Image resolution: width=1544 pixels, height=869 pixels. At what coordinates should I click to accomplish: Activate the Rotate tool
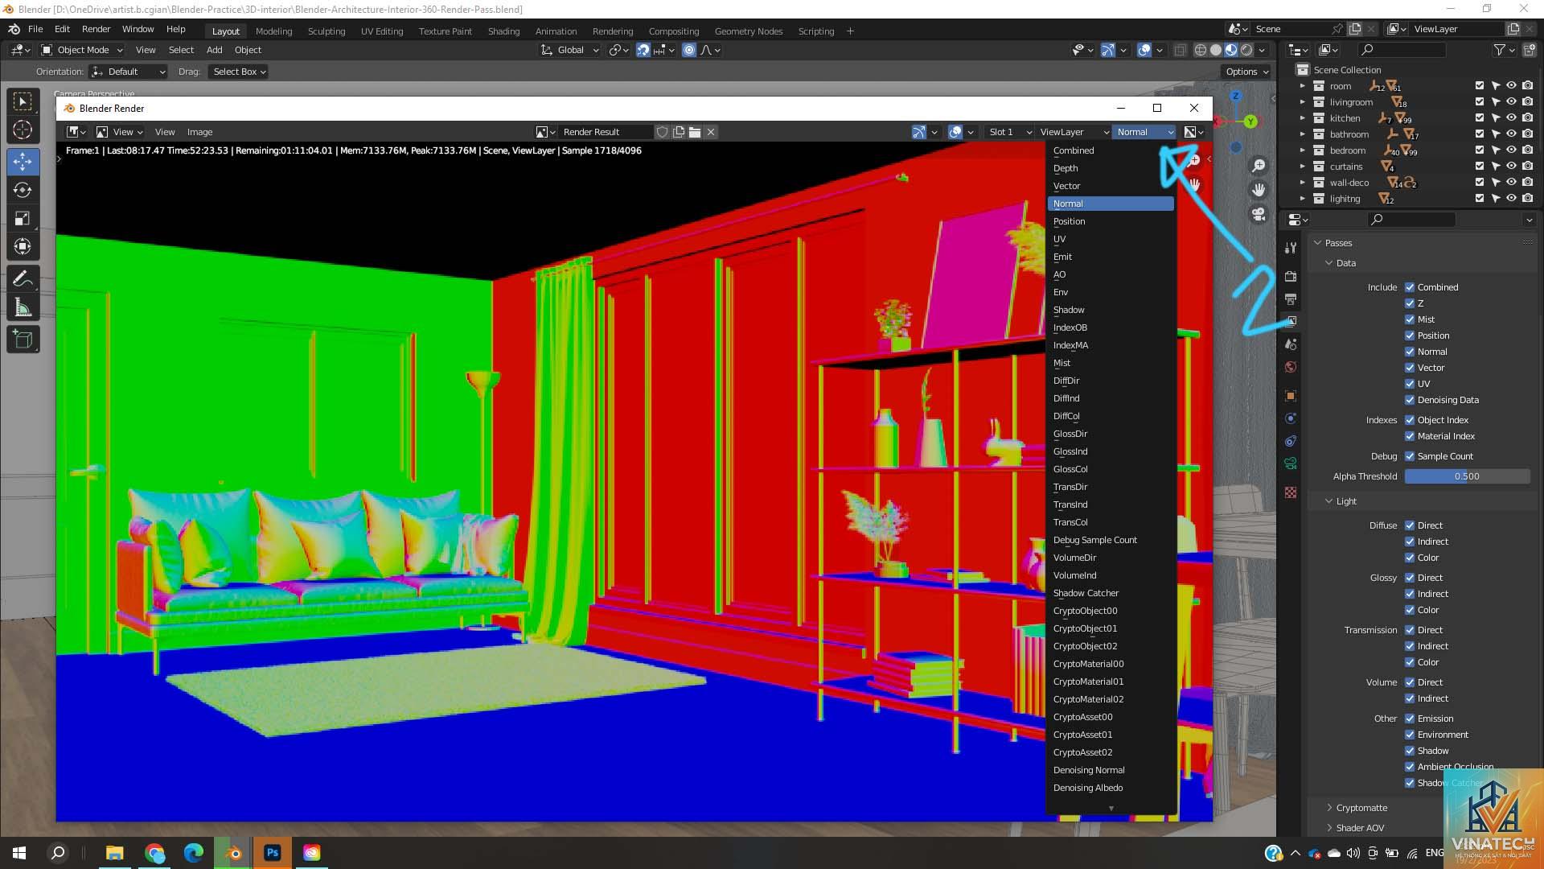[x=23, y=191]
